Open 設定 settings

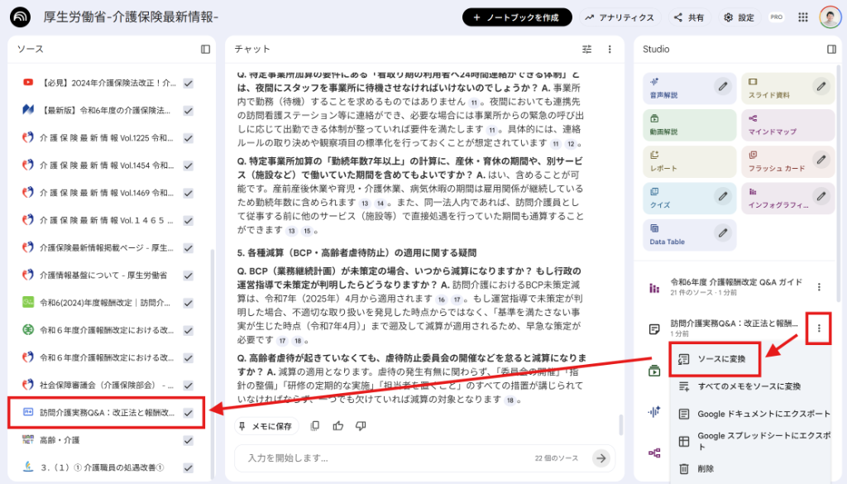pyautogui.click(x=739, y=17)
